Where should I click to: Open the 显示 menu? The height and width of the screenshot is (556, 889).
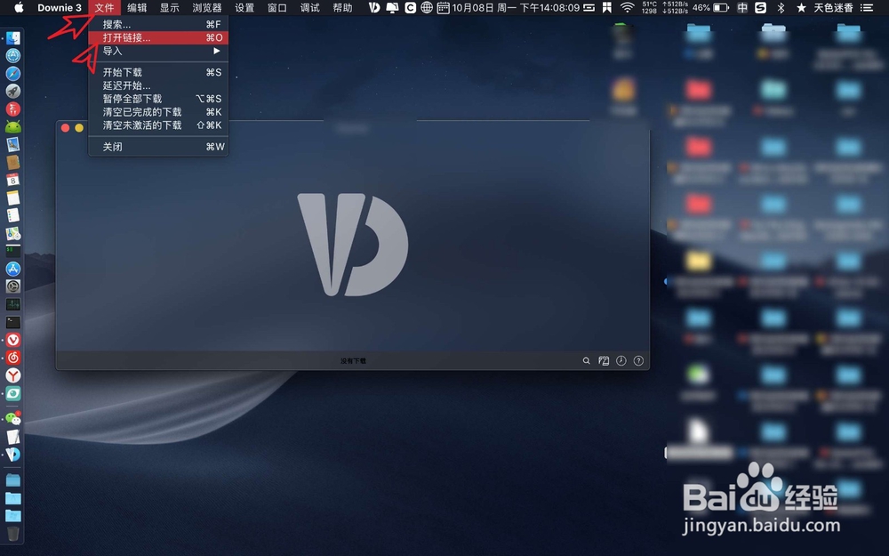(x=170, y=7)
